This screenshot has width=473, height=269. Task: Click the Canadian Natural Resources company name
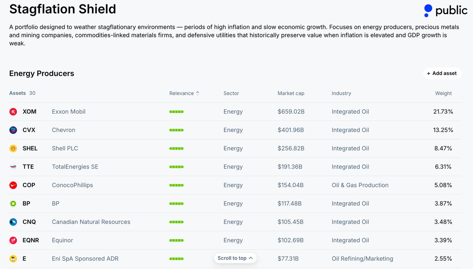91,222
